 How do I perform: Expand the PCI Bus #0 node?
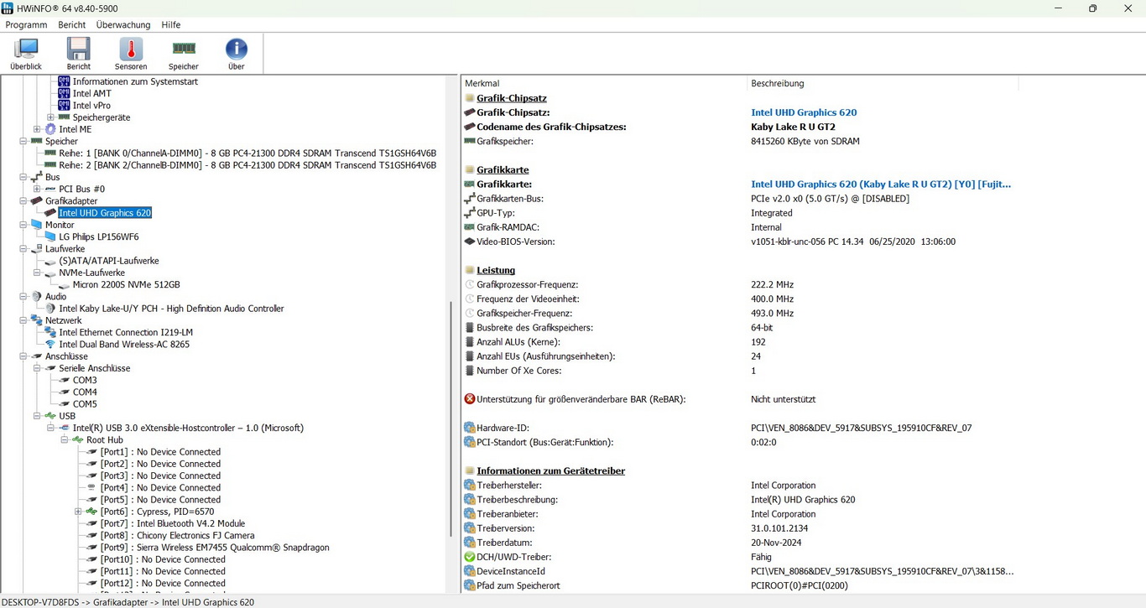point(37,190)
